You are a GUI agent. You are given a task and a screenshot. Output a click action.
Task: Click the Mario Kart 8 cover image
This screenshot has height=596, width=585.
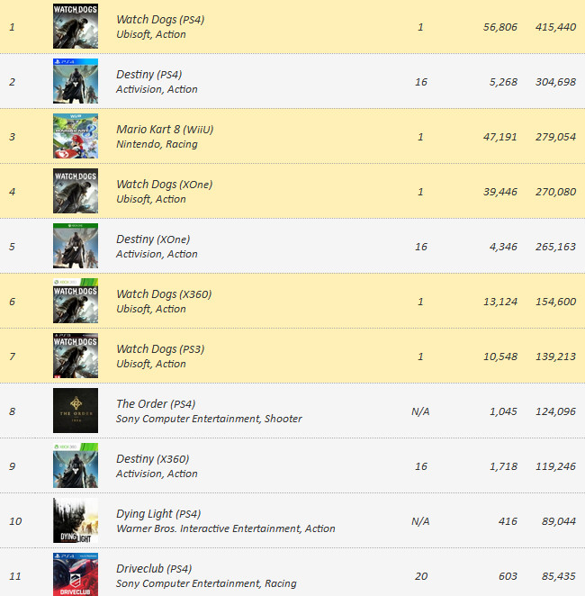76,137
